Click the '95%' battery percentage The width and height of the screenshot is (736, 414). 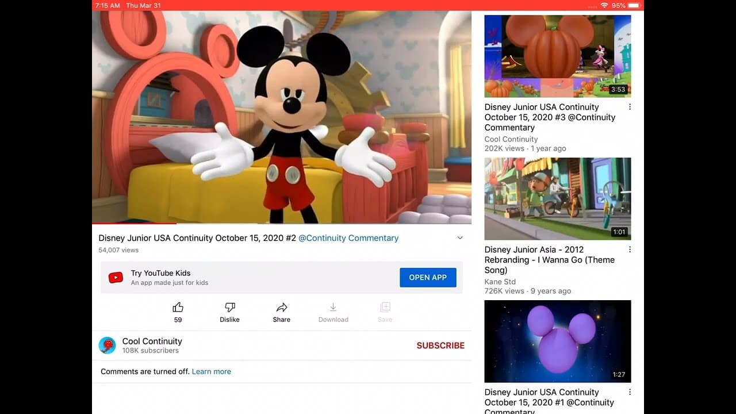(618, 5)
